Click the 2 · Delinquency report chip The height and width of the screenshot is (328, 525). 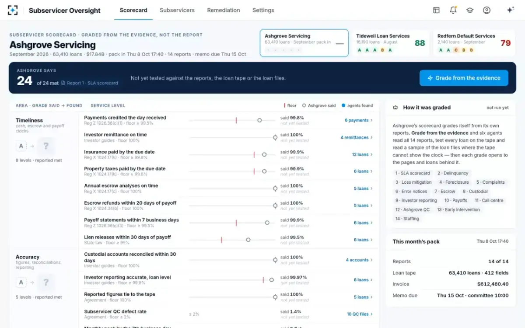pos(453,173)
